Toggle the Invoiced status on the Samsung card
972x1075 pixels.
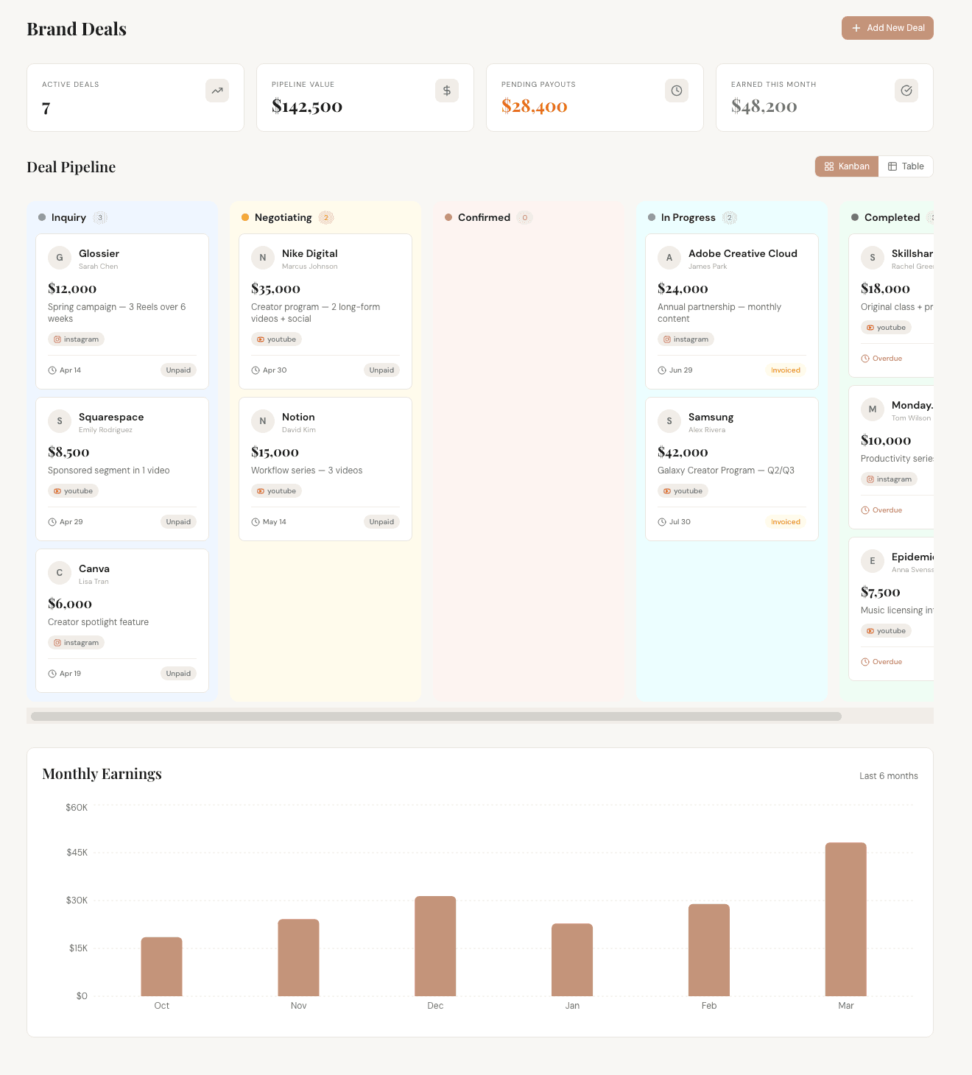(x=785, y=521)
